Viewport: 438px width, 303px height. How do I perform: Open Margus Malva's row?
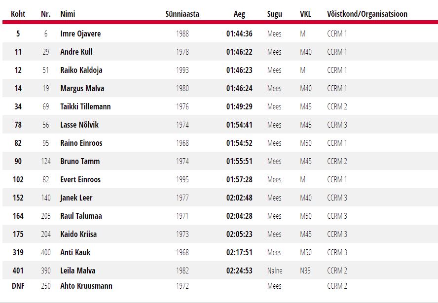click(82, 88)
